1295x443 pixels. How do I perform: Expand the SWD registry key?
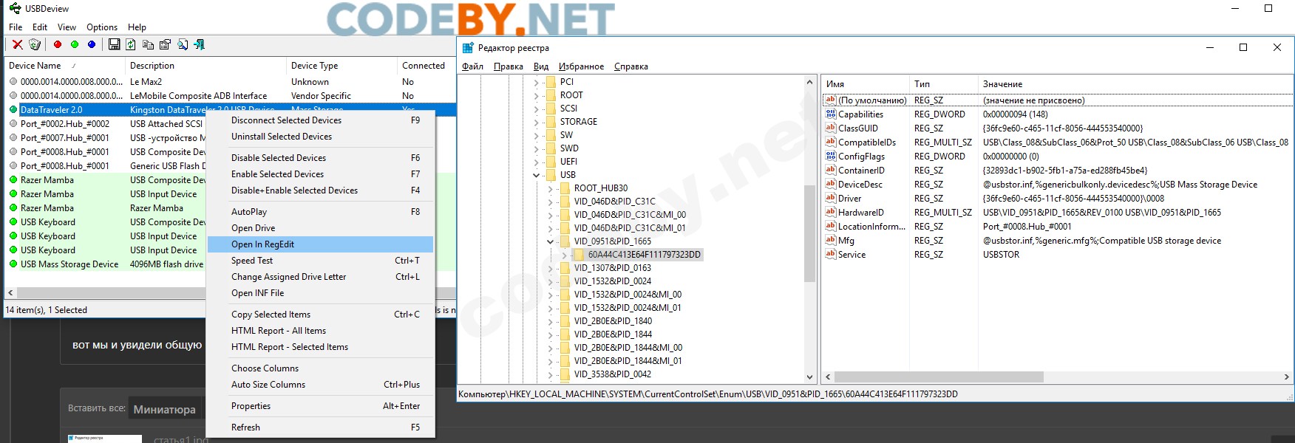click(x=537, y=148)
